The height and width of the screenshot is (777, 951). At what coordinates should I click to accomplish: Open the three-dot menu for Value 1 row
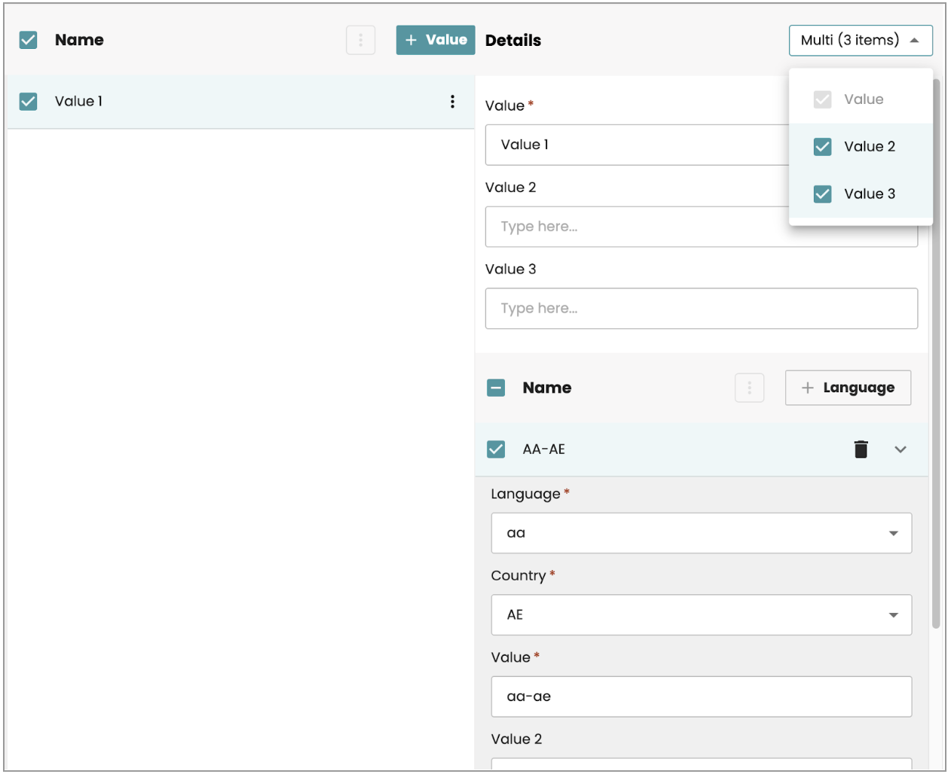(x=452, y=102)
